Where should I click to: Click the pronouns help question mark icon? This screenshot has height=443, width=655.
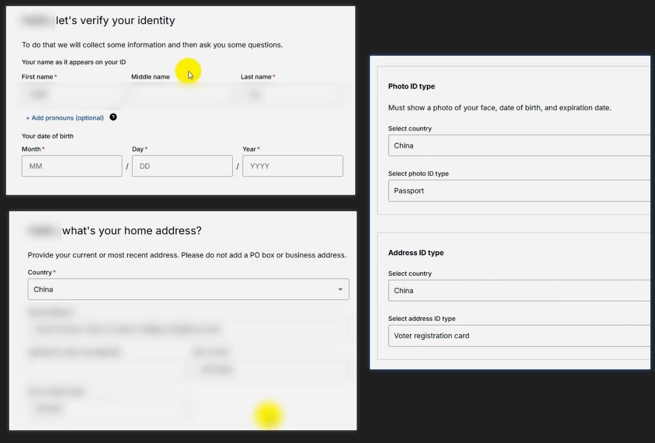(113, 117)
